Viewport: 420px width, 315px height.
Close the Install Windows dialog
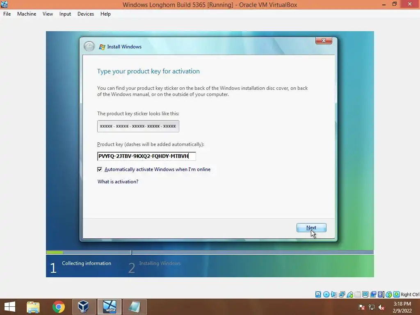point(324,41)
